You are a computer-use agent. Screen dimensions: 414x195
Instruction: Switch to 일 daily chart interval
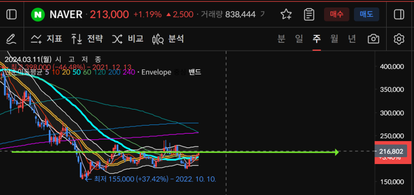tap(299, 39)
